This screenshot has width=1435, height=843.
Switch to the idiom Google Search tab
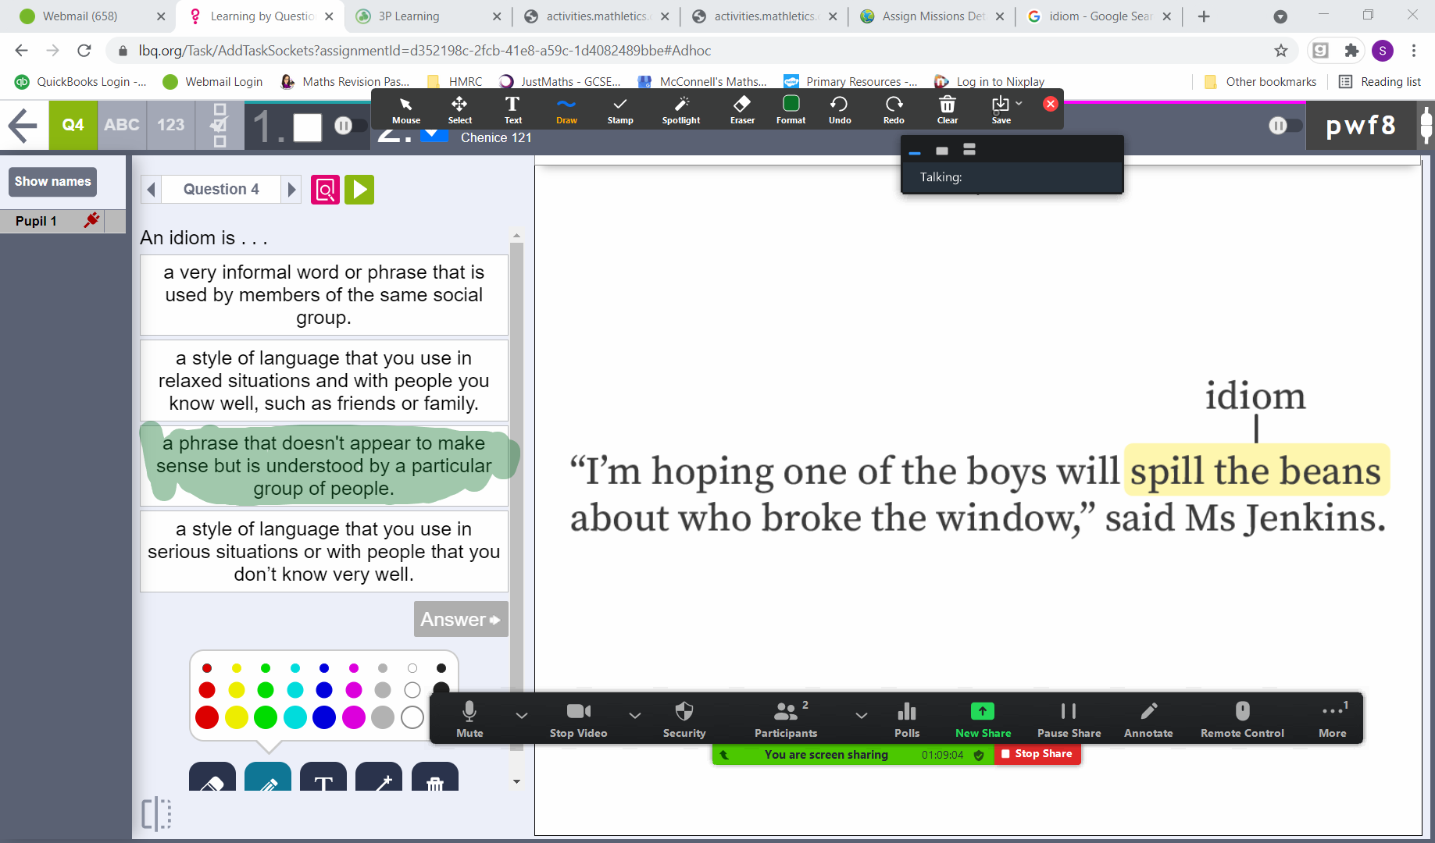click(1098, 16)
